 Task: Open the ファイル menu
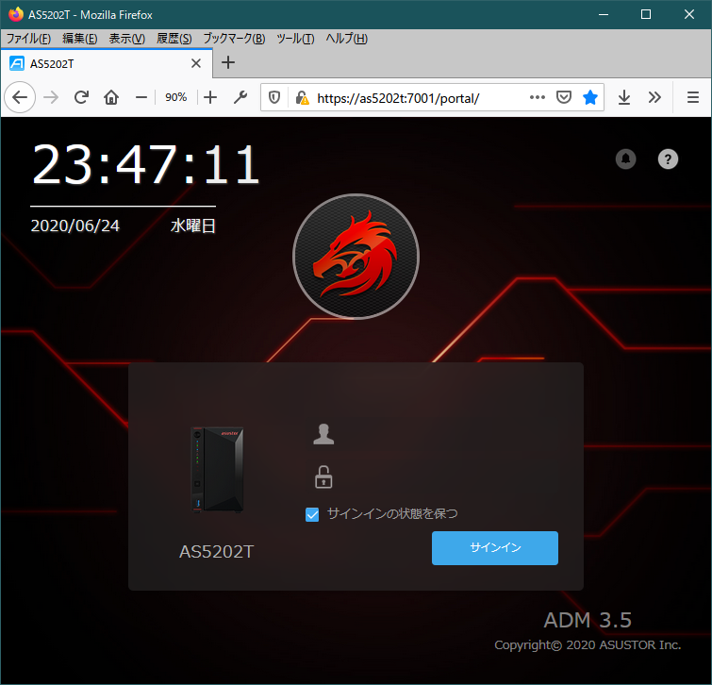[x=28, y=39]
